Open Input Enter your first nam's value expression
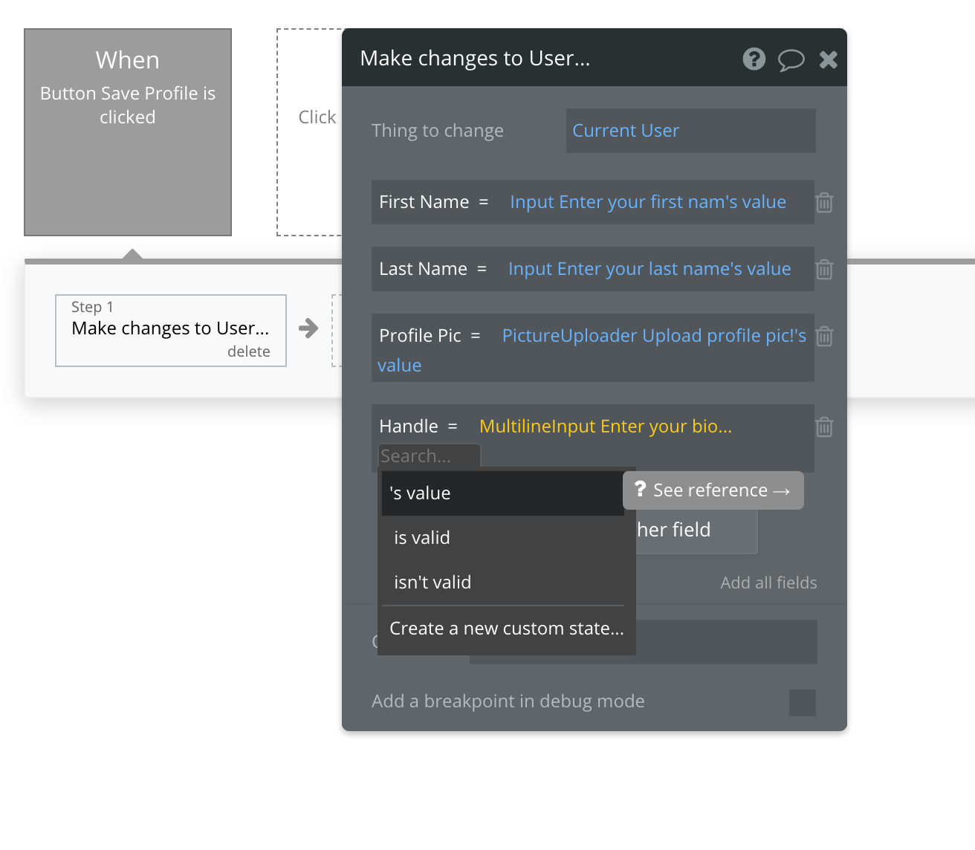Viewport: 975px width, 850px height. (x=648, y=201)
